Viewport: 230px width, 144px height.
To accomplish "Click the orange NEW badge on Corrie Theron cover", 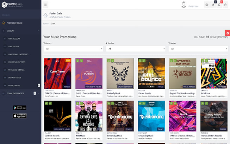I will point(68,61).
